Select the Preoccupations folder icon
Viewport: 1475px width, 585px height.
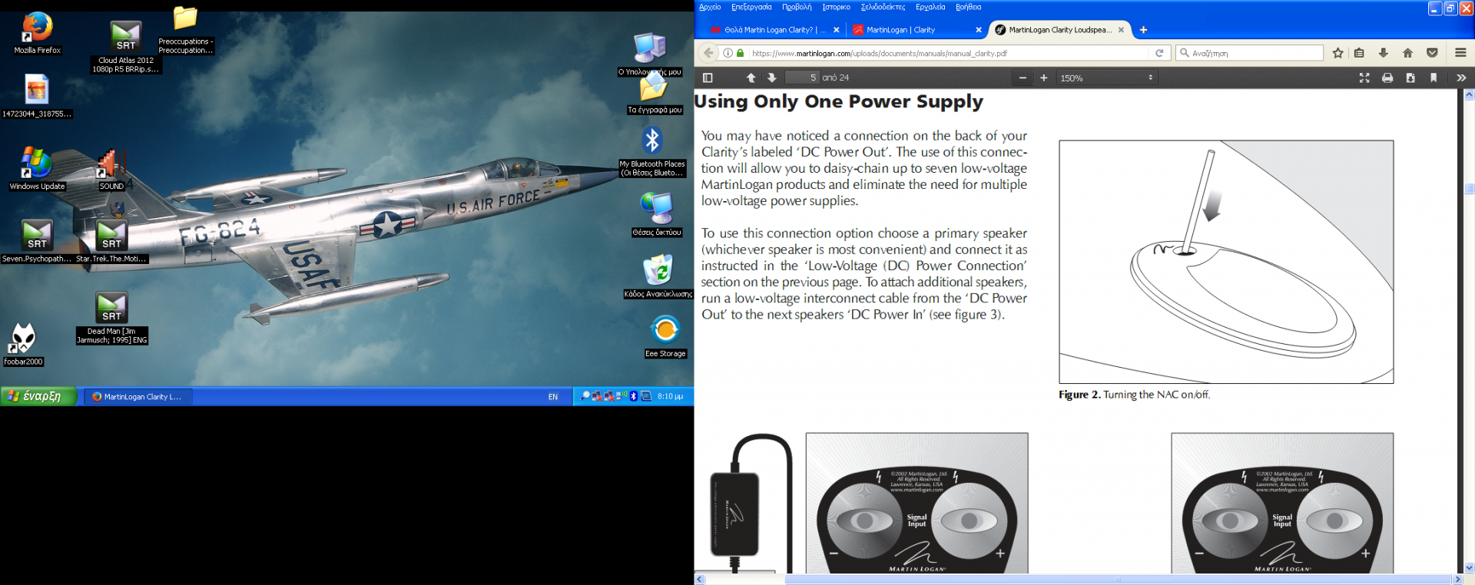[x=185, y=30]
